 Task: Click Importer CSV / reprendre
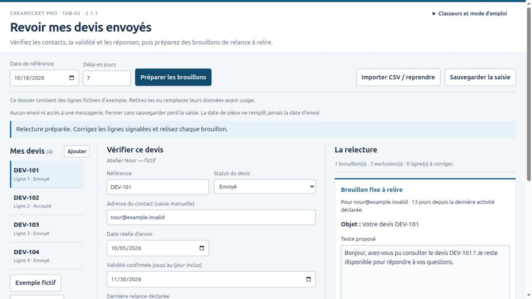(x=398, y=77)
